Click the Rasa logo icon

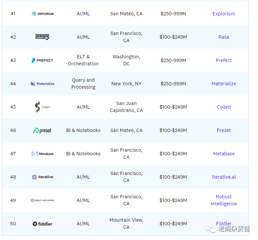pos(42,37)
